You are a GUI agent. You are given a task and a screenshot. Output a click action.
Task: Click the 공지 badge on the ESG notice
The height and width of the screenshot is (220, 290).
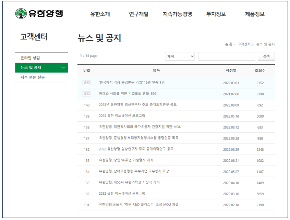(86, 93)
